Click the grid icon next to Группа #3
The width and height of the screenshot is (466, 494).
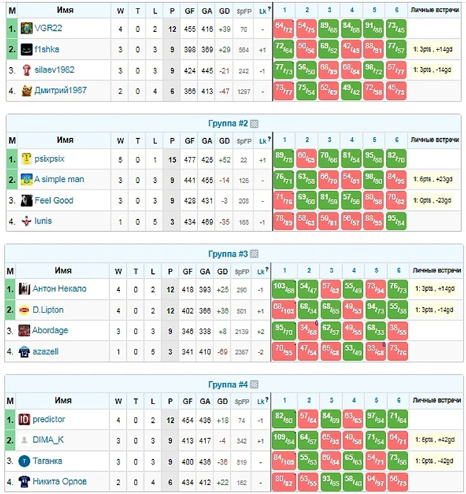(254, 254)
